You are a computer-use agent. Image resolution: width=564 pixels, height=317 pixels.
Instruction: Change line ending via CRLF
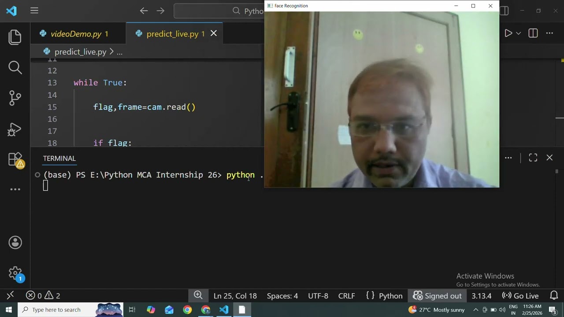[346, 296]
